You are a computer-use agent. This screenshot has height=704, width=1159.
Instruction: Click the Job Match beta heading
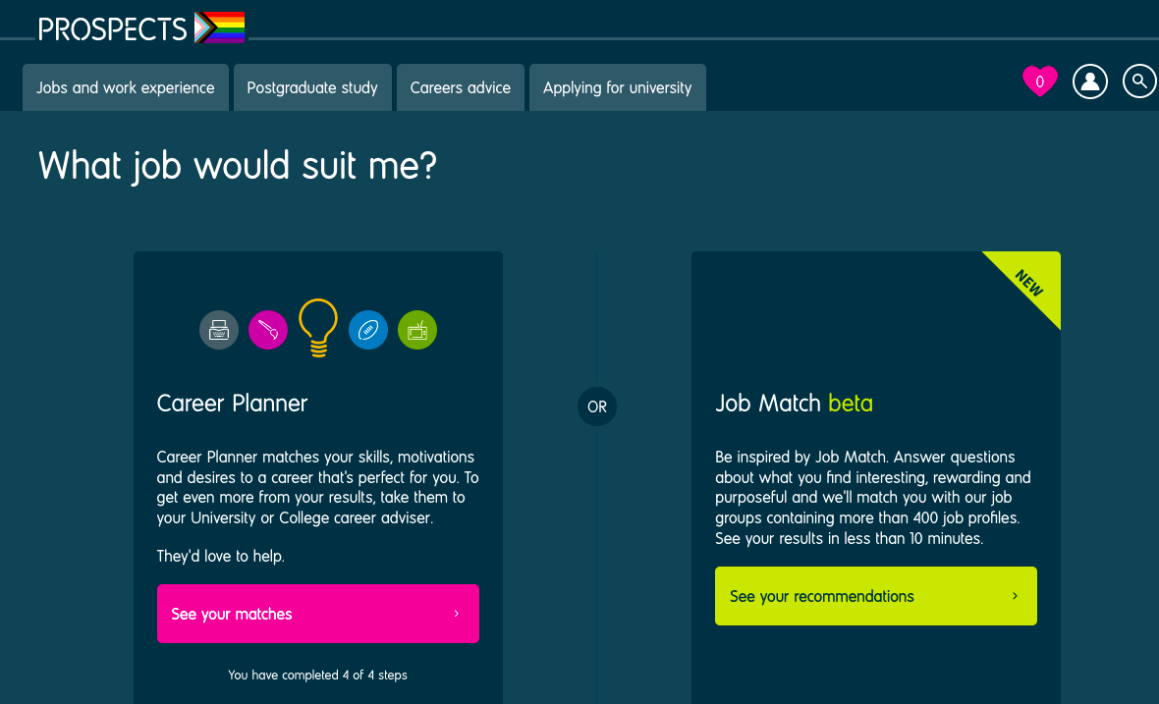point(794,404)
